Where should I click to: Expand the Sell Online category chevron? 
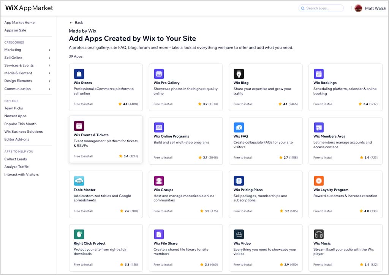coord(49,58)
